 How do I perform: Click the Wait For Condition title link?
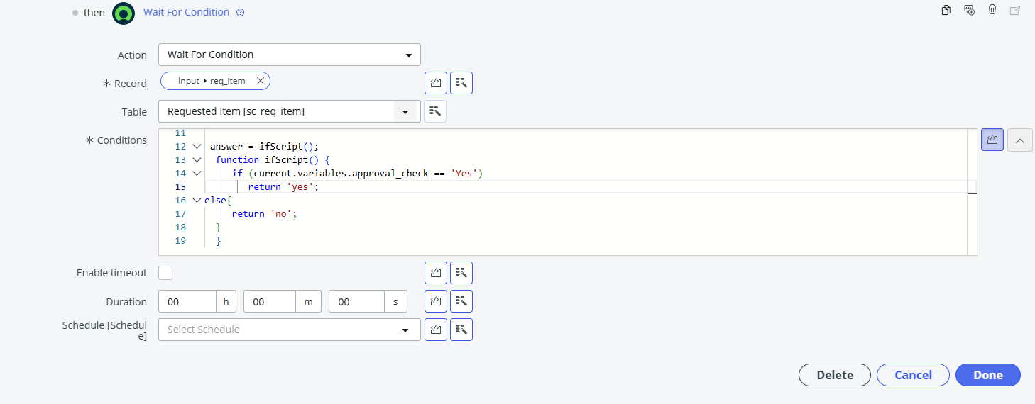coord(187,12)
